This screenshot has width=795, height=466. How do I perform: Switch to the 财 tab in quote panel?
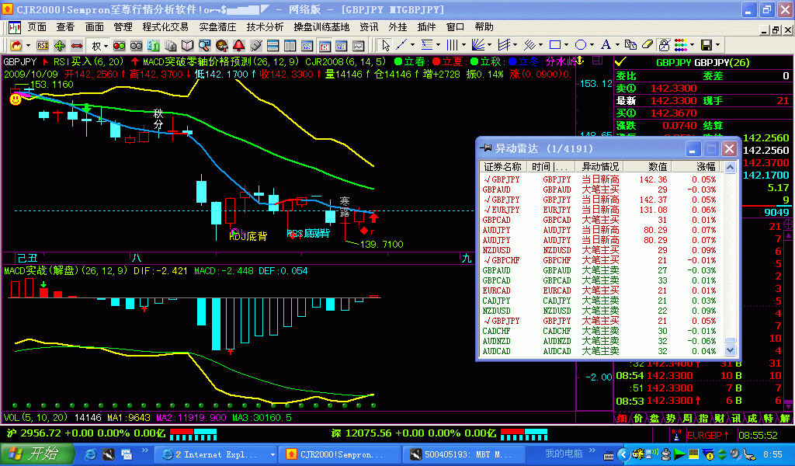[719, 419]
